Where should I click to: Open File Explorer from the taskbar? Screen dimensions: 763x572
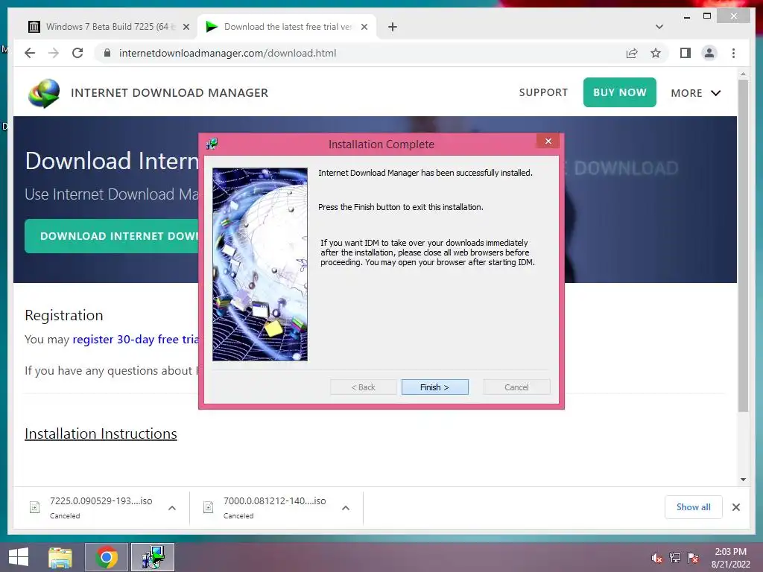click(60, 557)
